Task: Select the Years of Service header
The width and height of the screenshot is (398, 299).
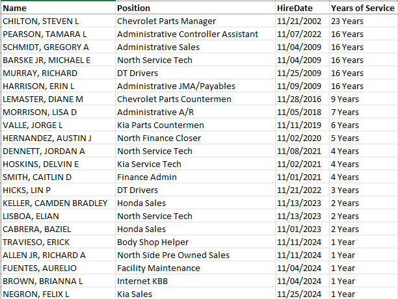Action: pyautogui.click(x=361, y=8)
